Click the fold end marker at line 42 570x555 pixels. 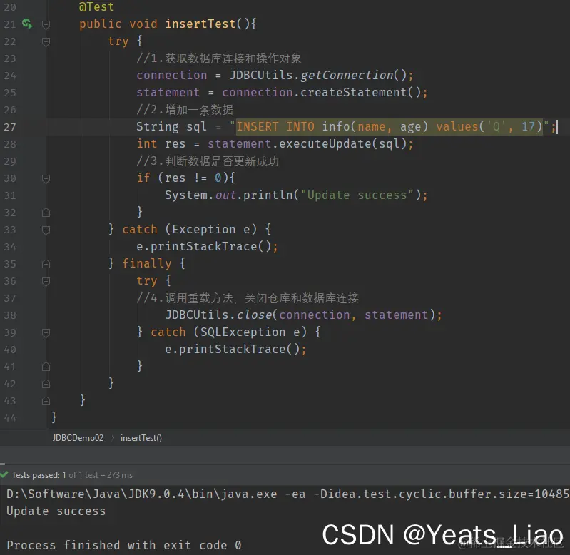[x=46, y=384]
